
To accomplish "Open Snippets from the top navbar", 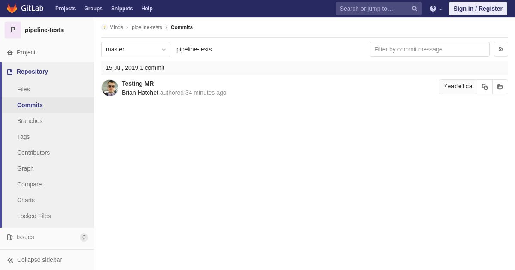I will click(122, 9).
